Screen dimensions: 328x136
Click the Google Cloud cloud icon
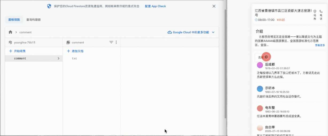coord(170,32)
